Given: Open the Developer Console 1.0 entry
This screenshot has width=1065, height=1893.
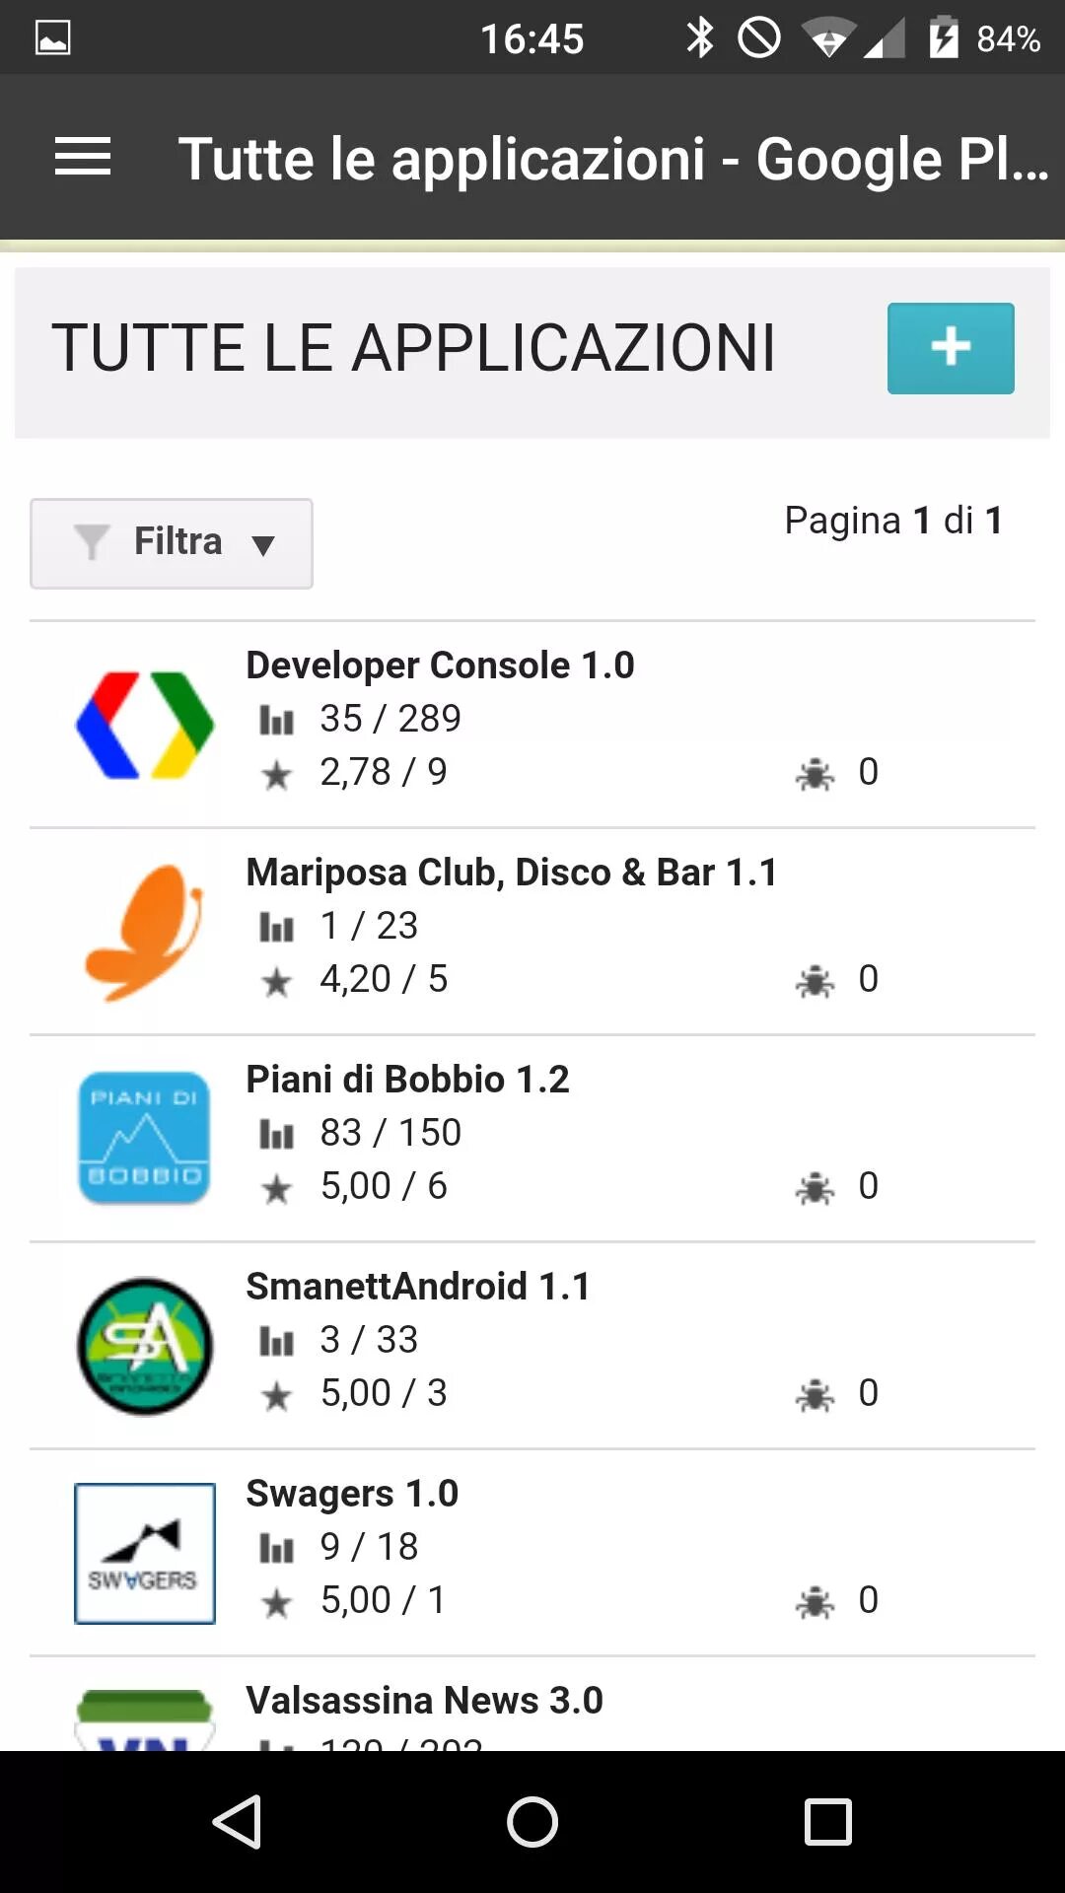Looking at the screenshot, I should [440, 666].
